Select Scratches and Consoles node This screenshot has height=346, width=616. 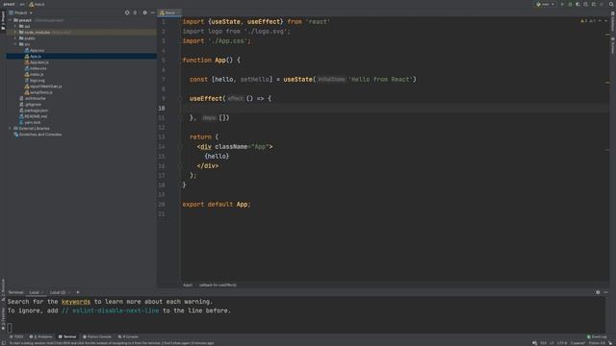pyautogui.click(x=38, y=135)
